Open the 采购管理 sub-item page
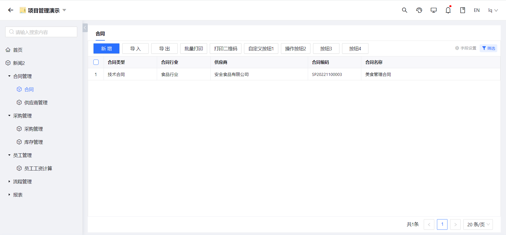 tap(33, 129)
